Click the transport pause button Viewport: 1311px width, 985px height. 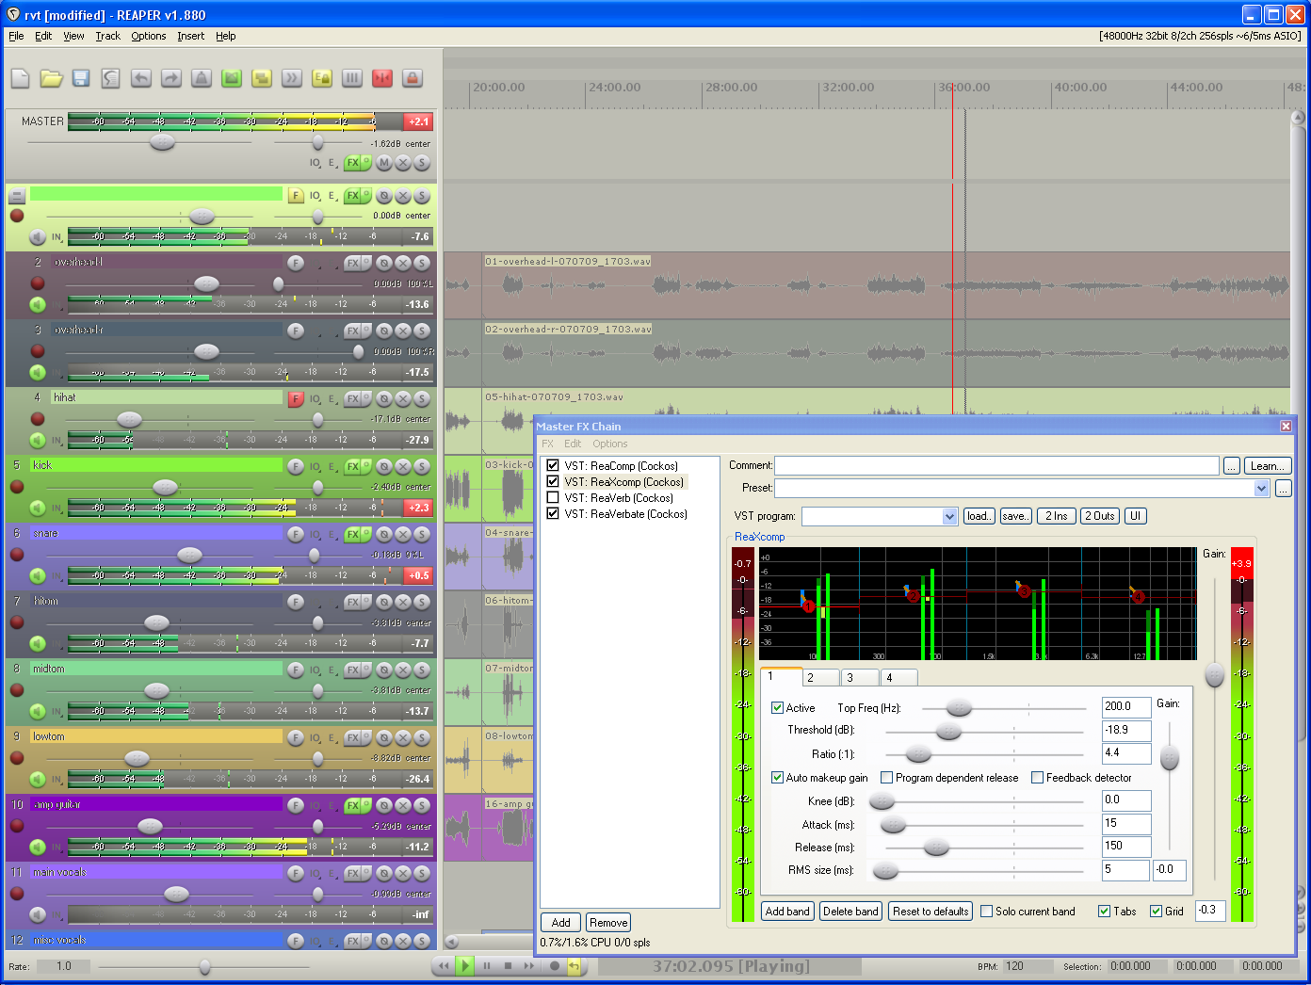(487, 965)
